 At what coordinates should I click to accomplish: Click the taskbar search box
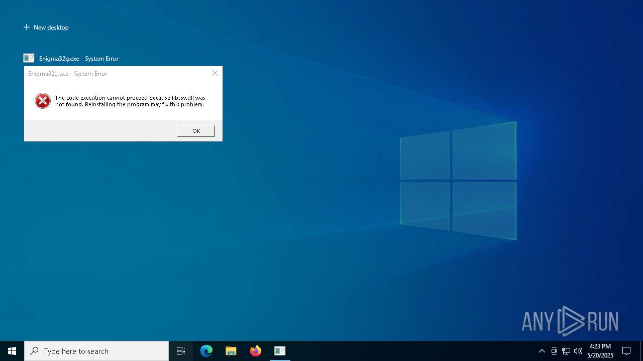[x=96, y=351]
